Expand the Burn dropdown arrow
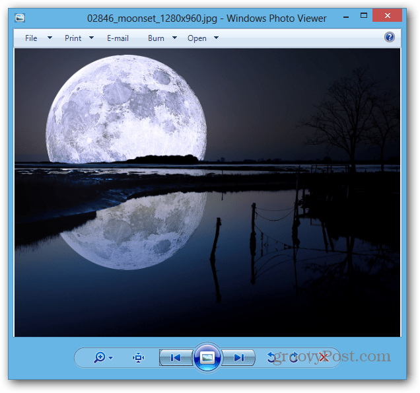This screenshot has height=393, width=420. 174,38
